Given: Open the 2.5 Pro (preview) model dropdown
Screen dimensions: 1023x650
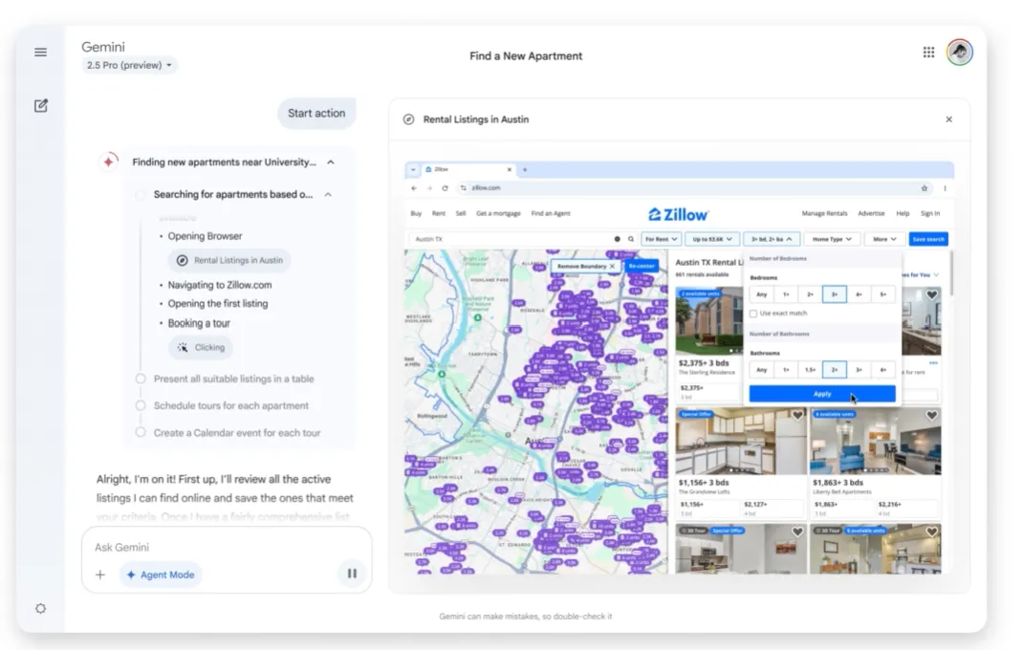Looking at the screenshot, I should click(129, 65).
